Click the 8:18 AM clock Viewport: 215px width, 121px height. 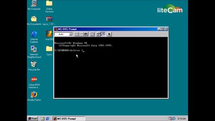181,119
